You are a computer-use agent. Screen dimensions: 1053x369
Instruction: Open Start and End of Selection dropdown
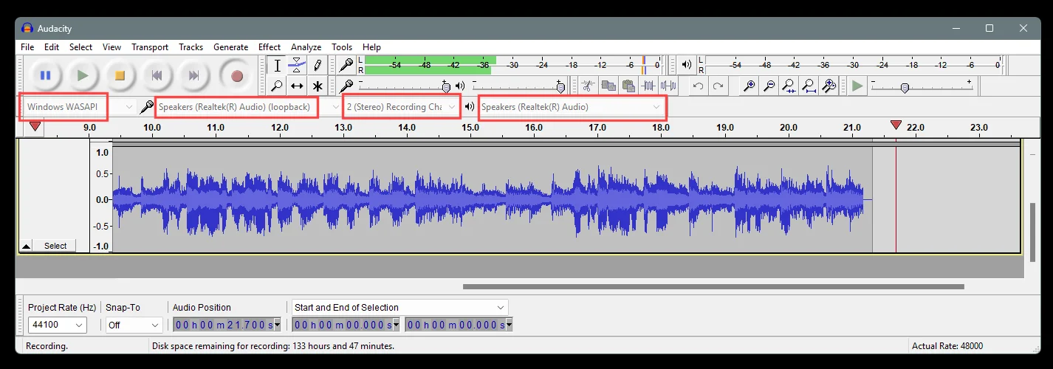(399, 307)
